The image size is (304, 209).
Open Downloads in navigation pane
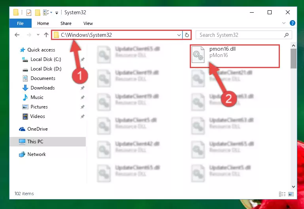(x=43, y=88)
